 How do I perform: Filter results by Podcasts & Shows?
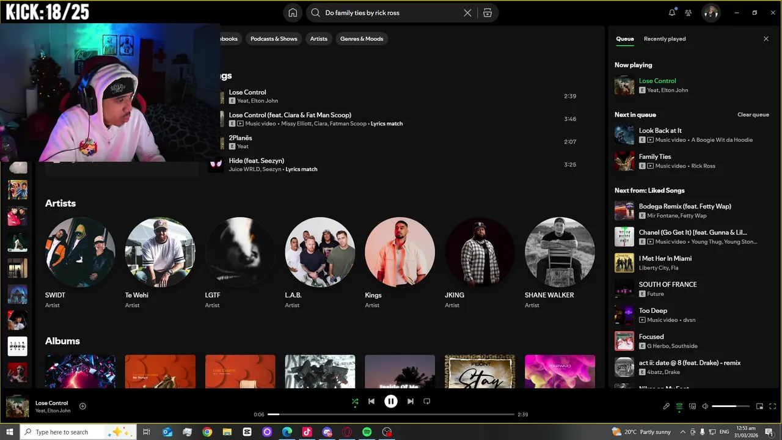pyautogui.click(x=274, y=38)
